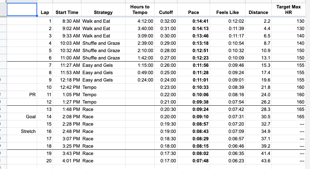Click the "Lap" column header cell

[45, 12]
